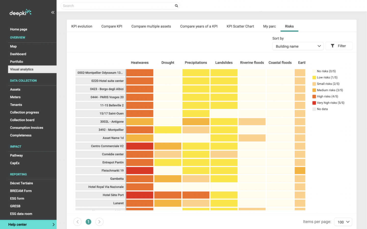Open the Compare multiple assets tab
367x229 pixels.
151,26
